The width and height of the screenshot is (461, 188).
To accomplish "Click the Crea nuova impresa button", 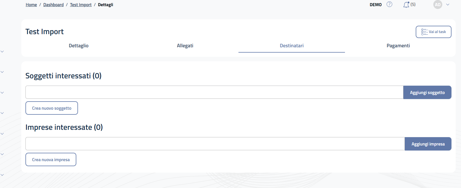I will [x=51, y=159].
